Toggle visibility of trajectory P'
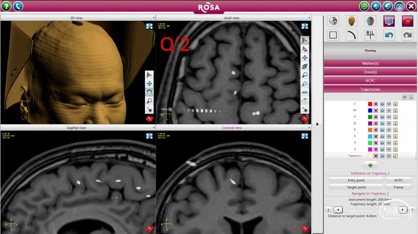 388,117
